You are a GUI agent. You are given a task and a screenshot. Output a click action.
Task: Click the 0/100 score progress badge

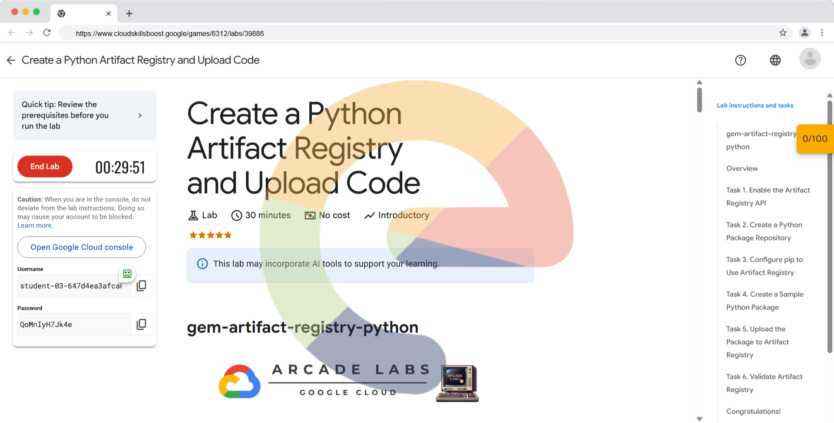[x=814, y=139]
